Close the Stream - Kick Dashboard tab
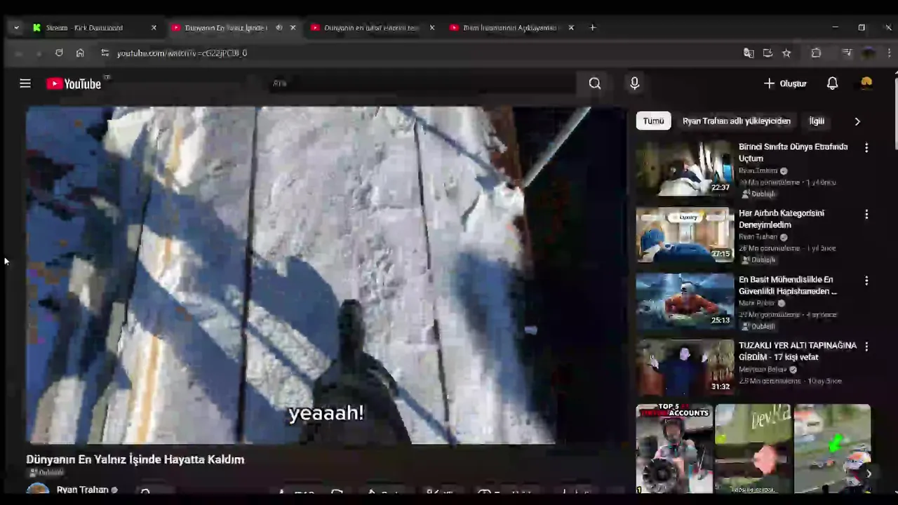The width and height of the screenshot is (898, 505). point(154,28)
